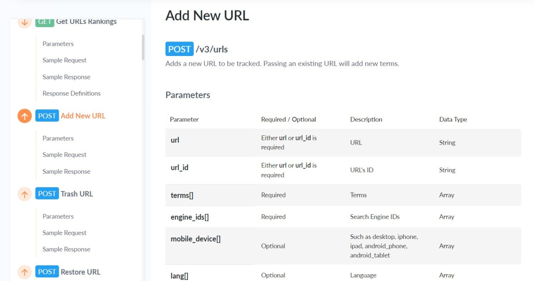This screenshot has height=281, width=535.
Task: Click the POST badge next to Restore URL
Action: pos(47,272)
